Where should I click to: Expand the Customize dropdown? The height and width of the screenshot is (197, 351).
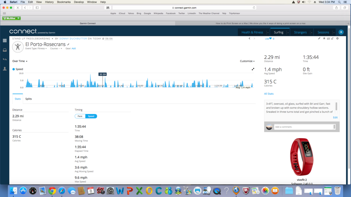(x=247, y=61)
